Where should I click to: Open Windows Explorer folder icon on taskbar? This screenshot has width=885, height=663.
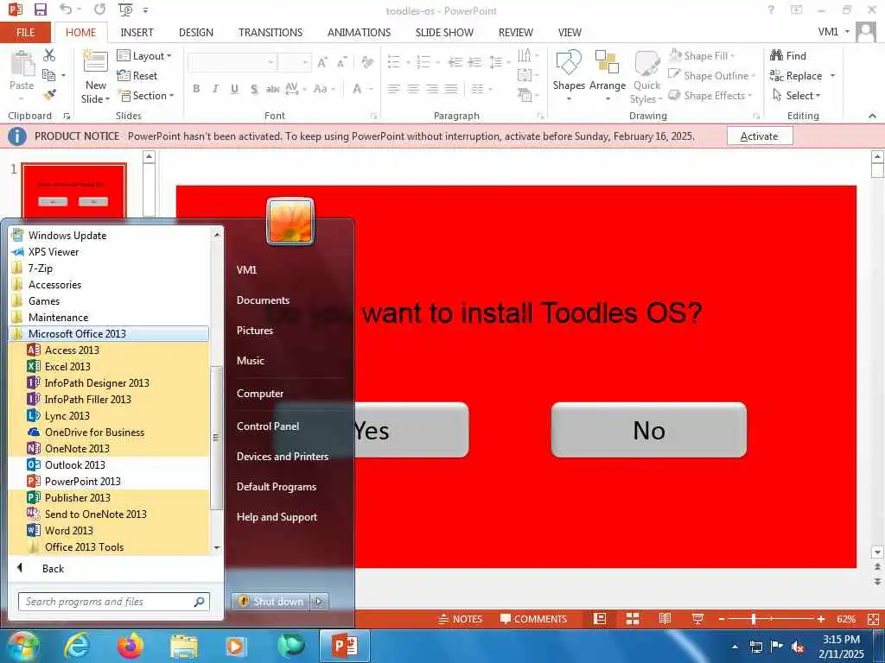pyautogui.click(x=184, y=646)
